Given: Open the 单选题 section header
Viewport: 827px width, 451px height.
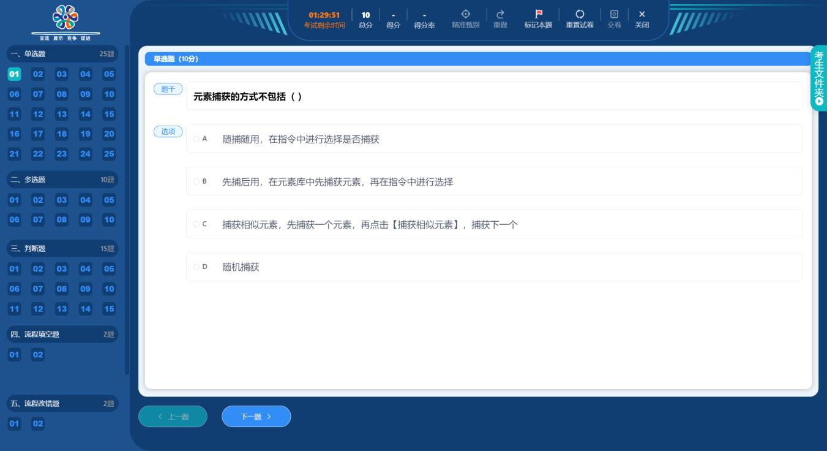Looking at the screenshot, I should [x=62, y=54].
